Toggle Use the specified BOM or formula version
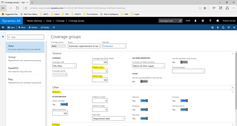 point(144,82)
